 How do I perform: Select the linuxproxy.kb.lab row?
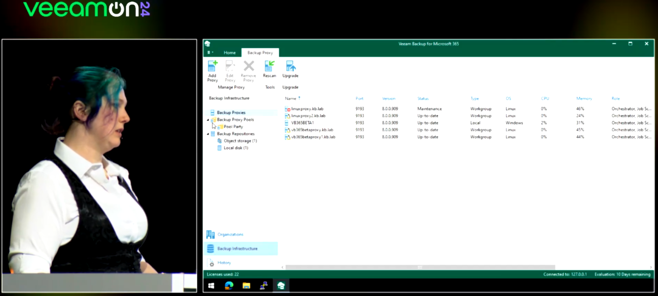[468, 109]
